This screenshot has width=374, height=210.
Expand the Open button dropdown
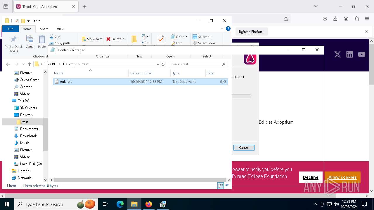[186, 37]
